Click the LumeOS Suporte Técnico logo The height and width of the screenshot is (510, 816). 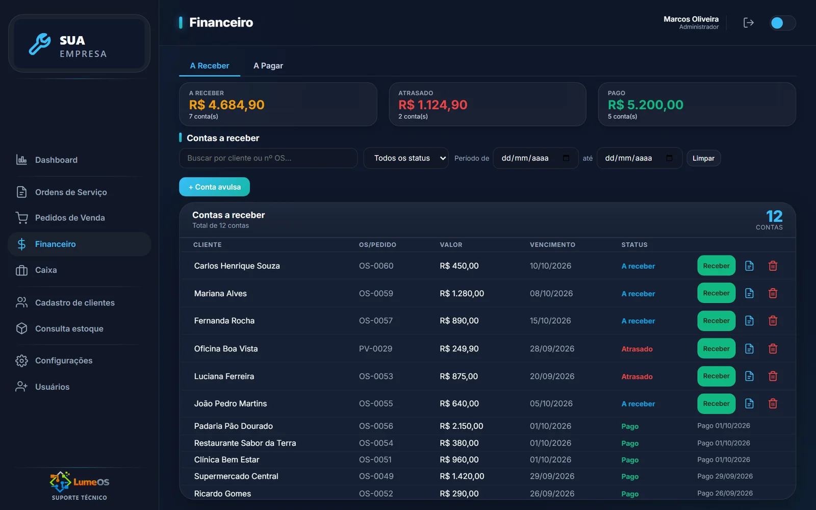[x=80, y=486]
